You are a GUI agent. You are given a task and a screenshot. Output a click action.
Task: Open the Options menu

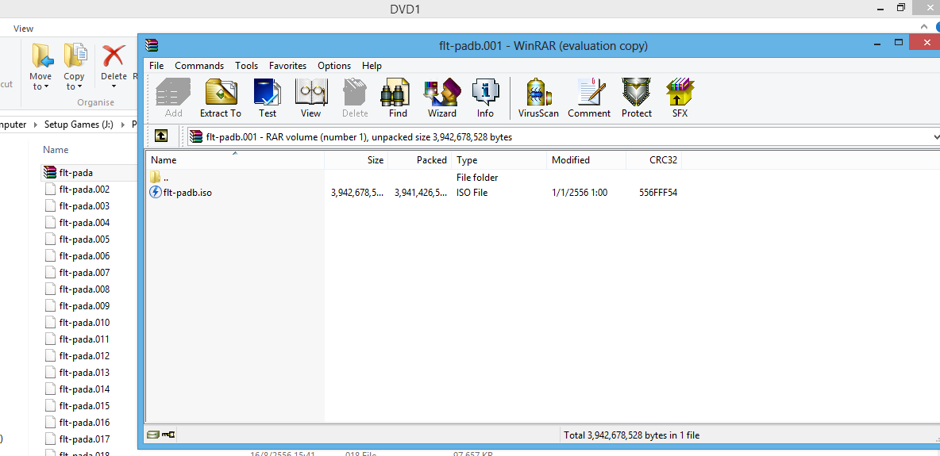[x=334, y=66]
